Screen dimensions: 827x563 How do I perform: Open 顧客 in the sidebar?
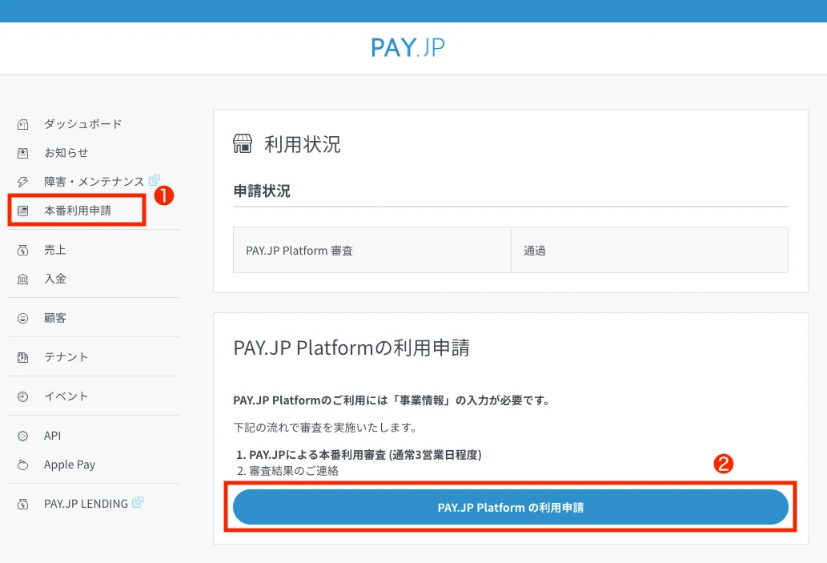click(x=55, y=318)
